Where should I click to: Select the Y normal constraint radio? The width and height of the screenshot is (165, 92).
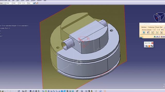click(x=158, y=30)
